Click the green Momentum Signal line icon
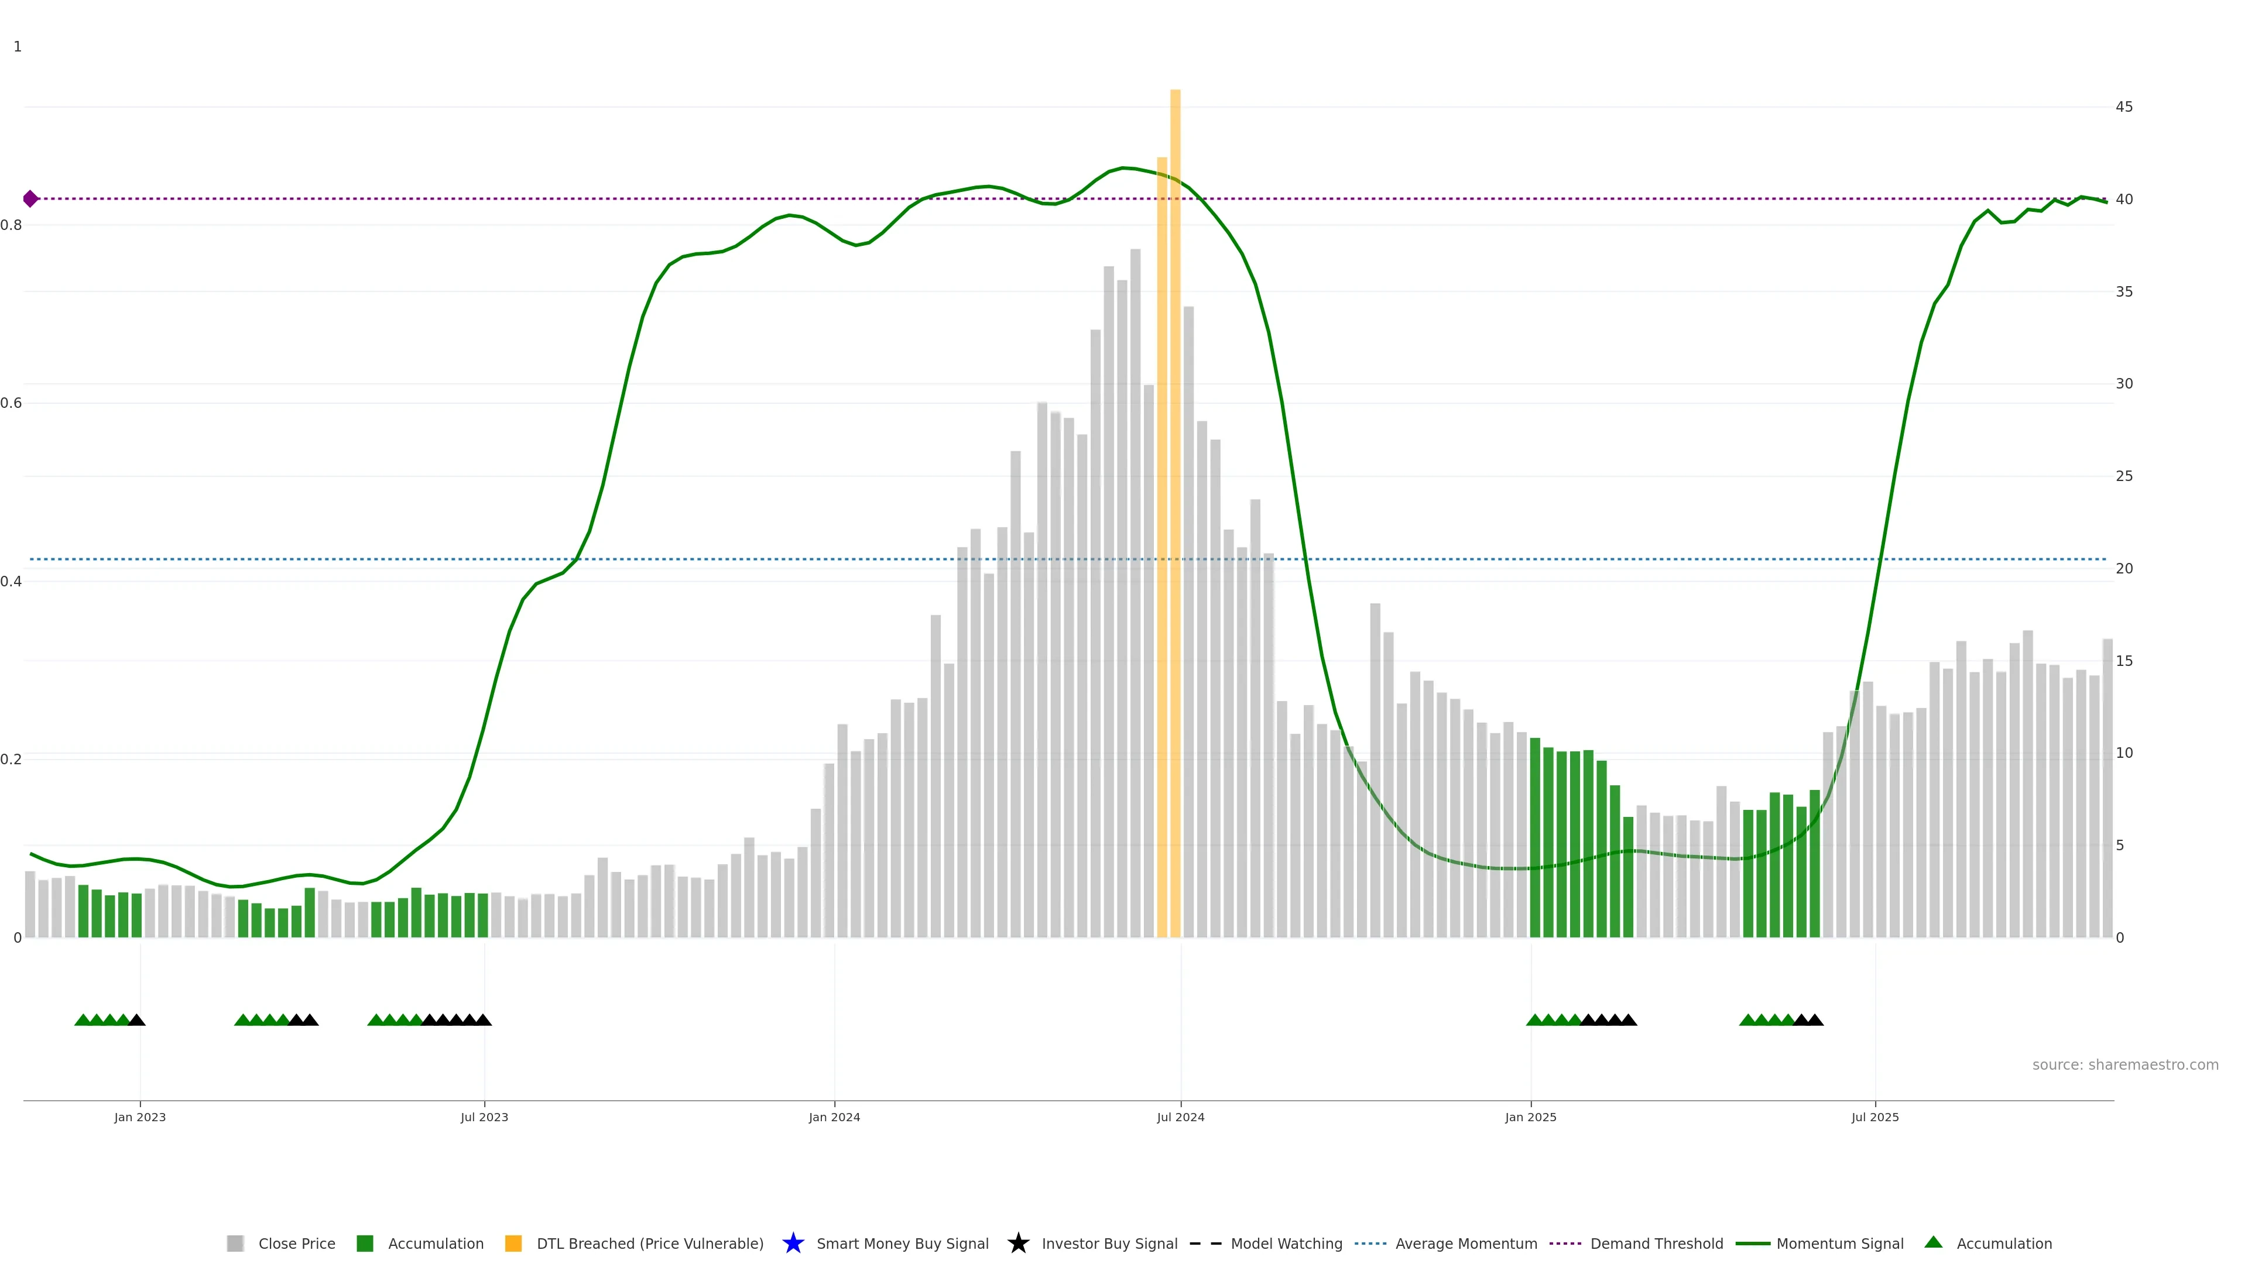 [x=1752, y=1243]
